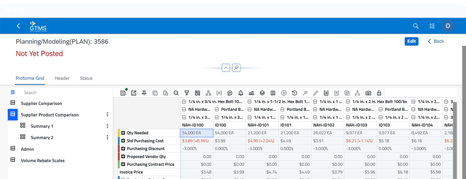Click the comment bubble icon
466x179 pixels.
230,93
